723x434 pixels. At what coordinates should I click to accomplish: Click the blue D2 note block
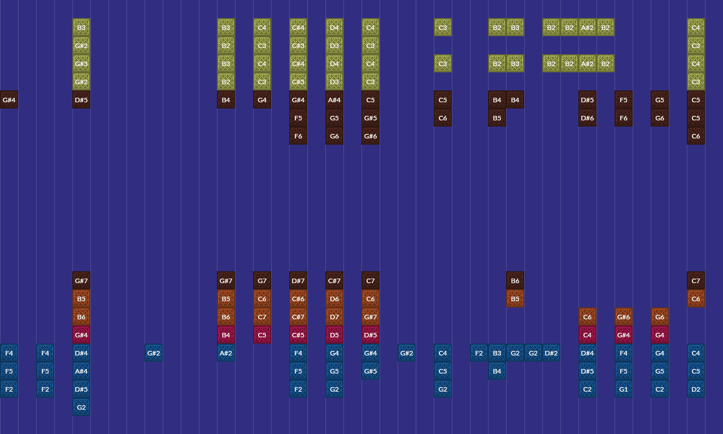696,389
